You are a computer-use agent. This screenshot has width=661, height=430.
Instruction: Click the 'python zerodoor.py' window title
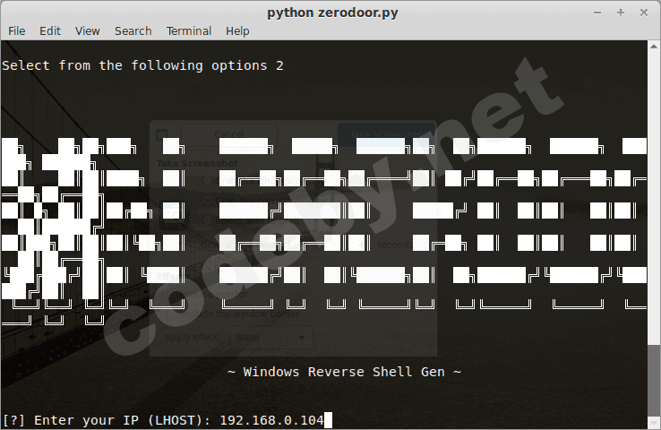(x=332, y=13)
